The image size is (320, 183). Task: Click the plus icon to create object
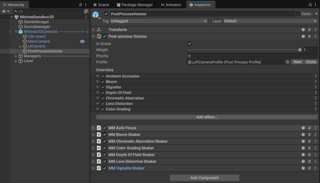(4, 11)
